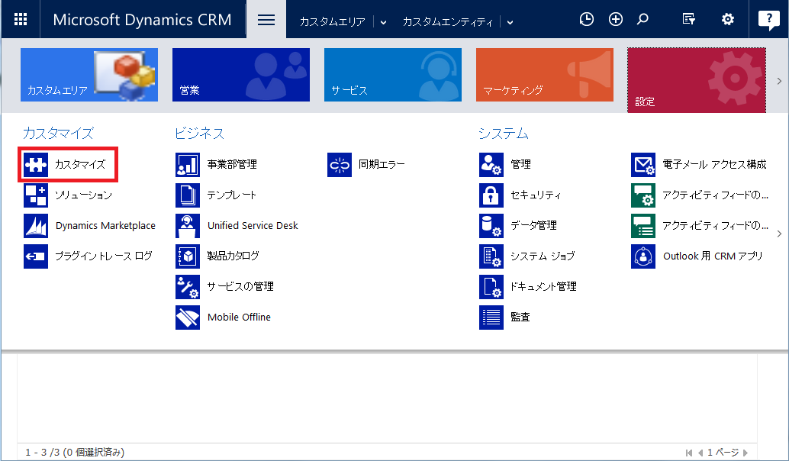Click the quick create plus icon
Screen dimensions: 789x461
coord(615,19)
